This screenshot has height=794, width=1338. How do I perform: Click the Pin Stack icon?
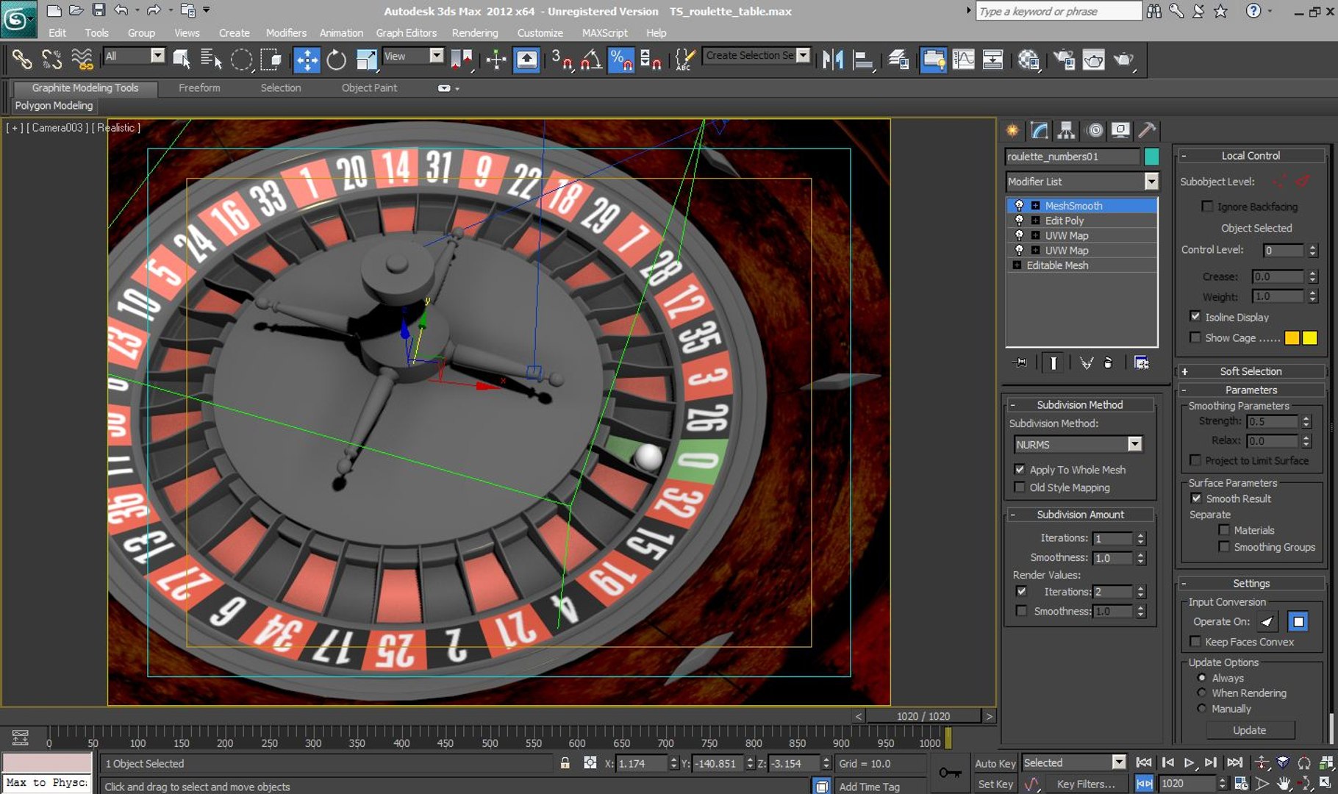click(x=1020, y=362)
